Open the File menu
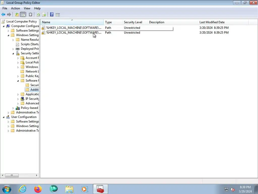258x194 pixels. 5,8
